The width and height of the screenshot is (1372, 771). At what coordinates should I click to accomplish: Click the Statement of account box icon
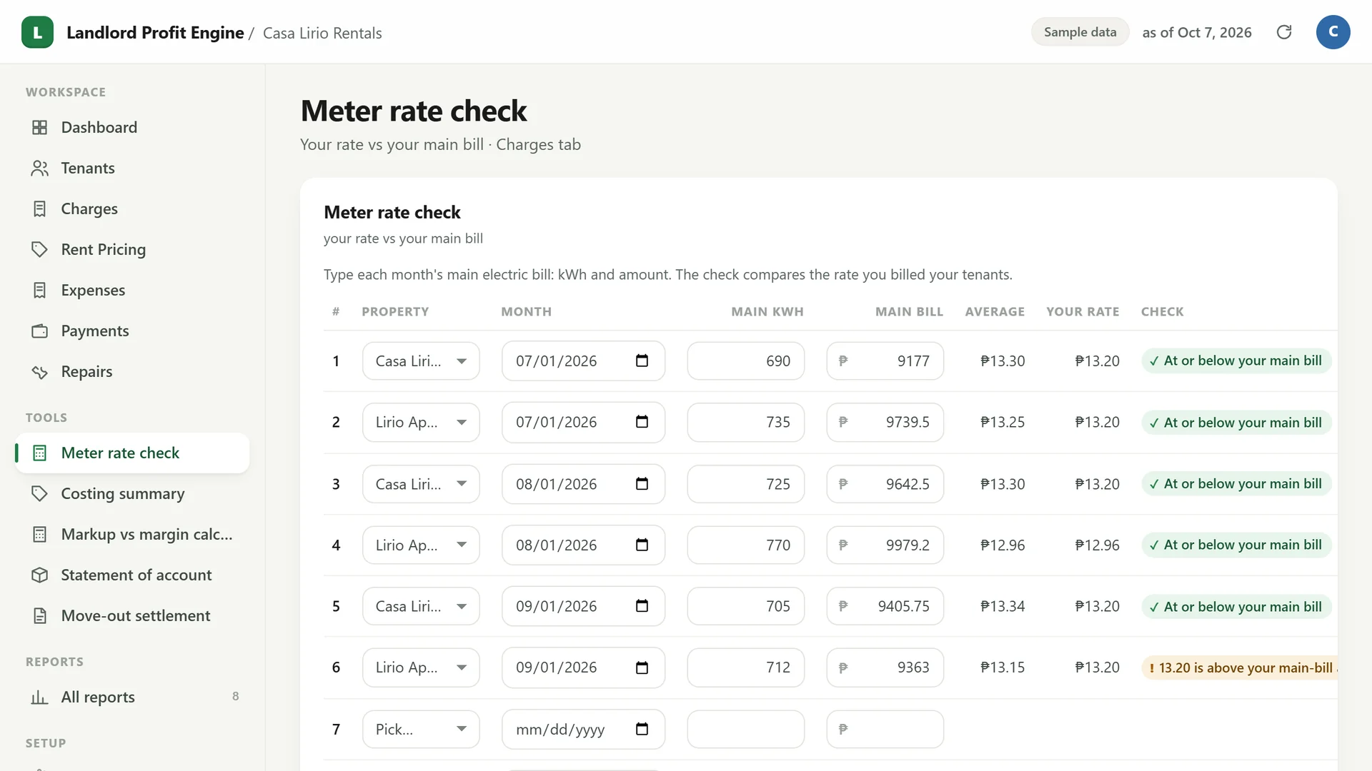coord(40,575)
